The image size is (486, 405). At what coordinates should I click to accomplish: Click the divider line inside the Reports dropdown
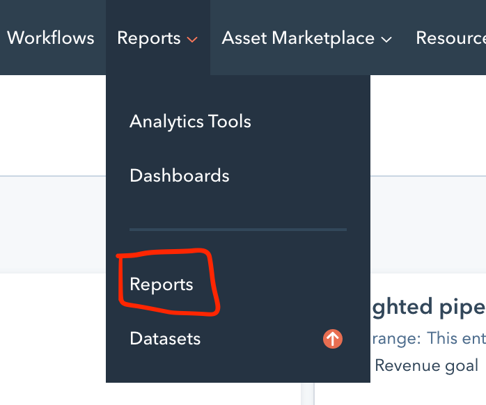tap(237, 229)
